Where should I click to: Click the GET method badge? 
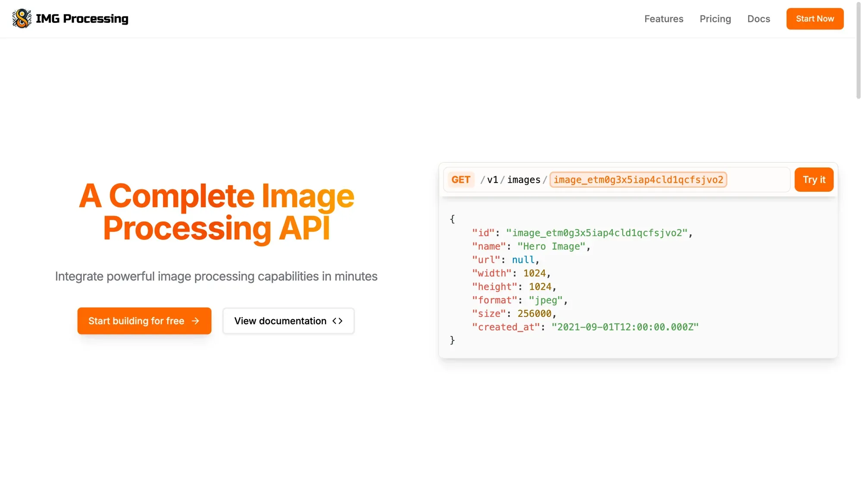[x=461, y=180]
